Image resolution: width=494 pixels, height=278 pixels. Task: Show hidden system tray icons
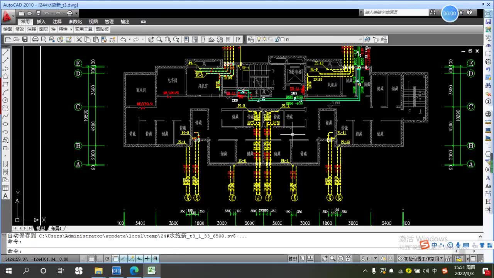[365, 271]
